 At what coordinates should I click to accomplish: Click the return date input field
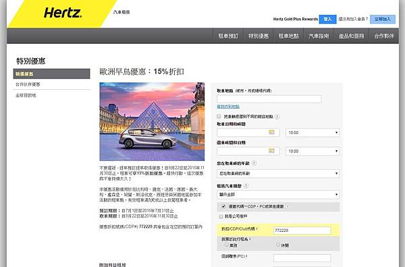pos(248,151)
